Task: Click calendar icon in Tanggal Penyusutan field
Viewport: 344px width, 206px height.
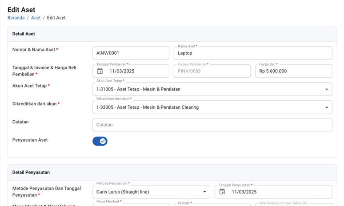Action: click(x=222, y=192)
